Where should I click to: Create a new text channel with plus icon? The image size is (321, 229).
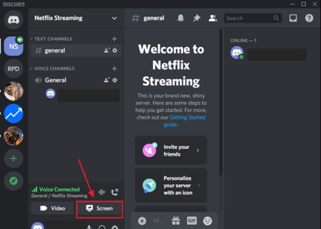(x=114, y=39)
